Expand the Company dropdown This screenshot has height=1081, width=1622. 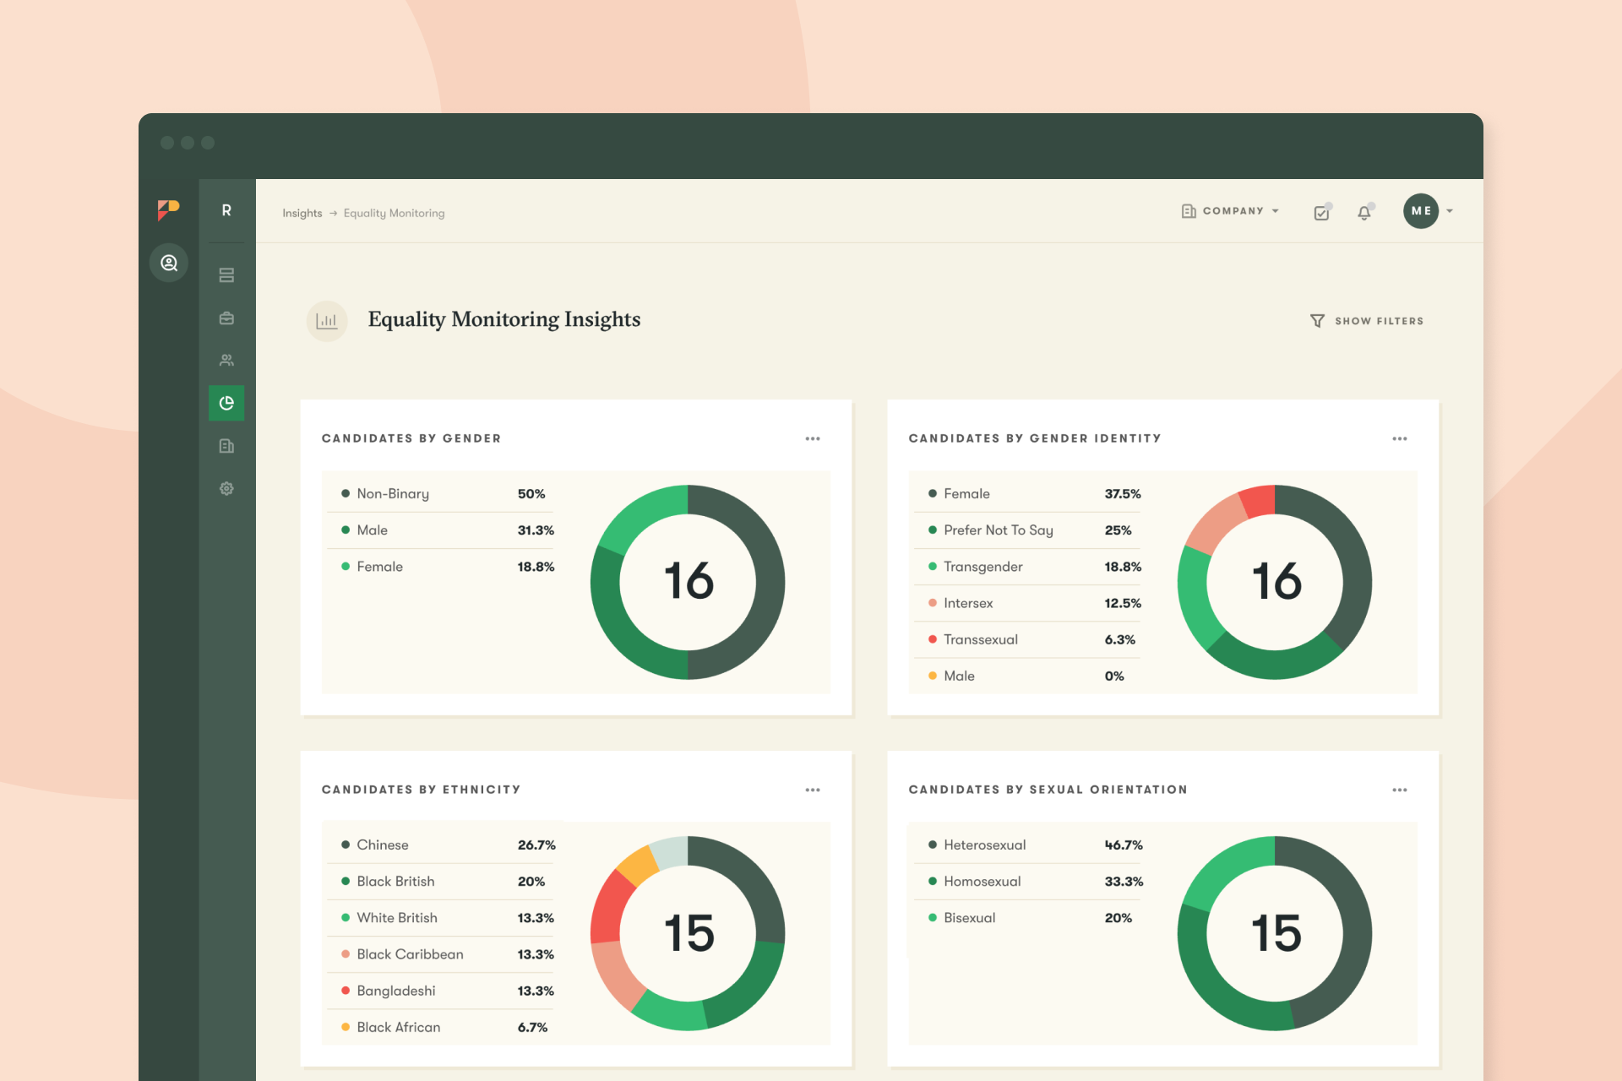pos(1231,211)
